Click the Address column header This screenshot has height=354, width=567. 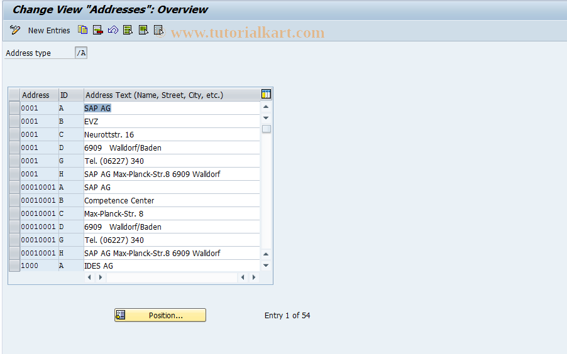click(x=40, y=95)
